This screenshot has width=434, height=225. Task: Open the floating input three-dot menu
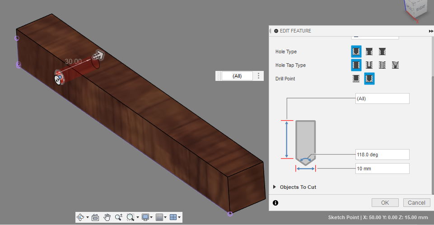coord(258,76)
